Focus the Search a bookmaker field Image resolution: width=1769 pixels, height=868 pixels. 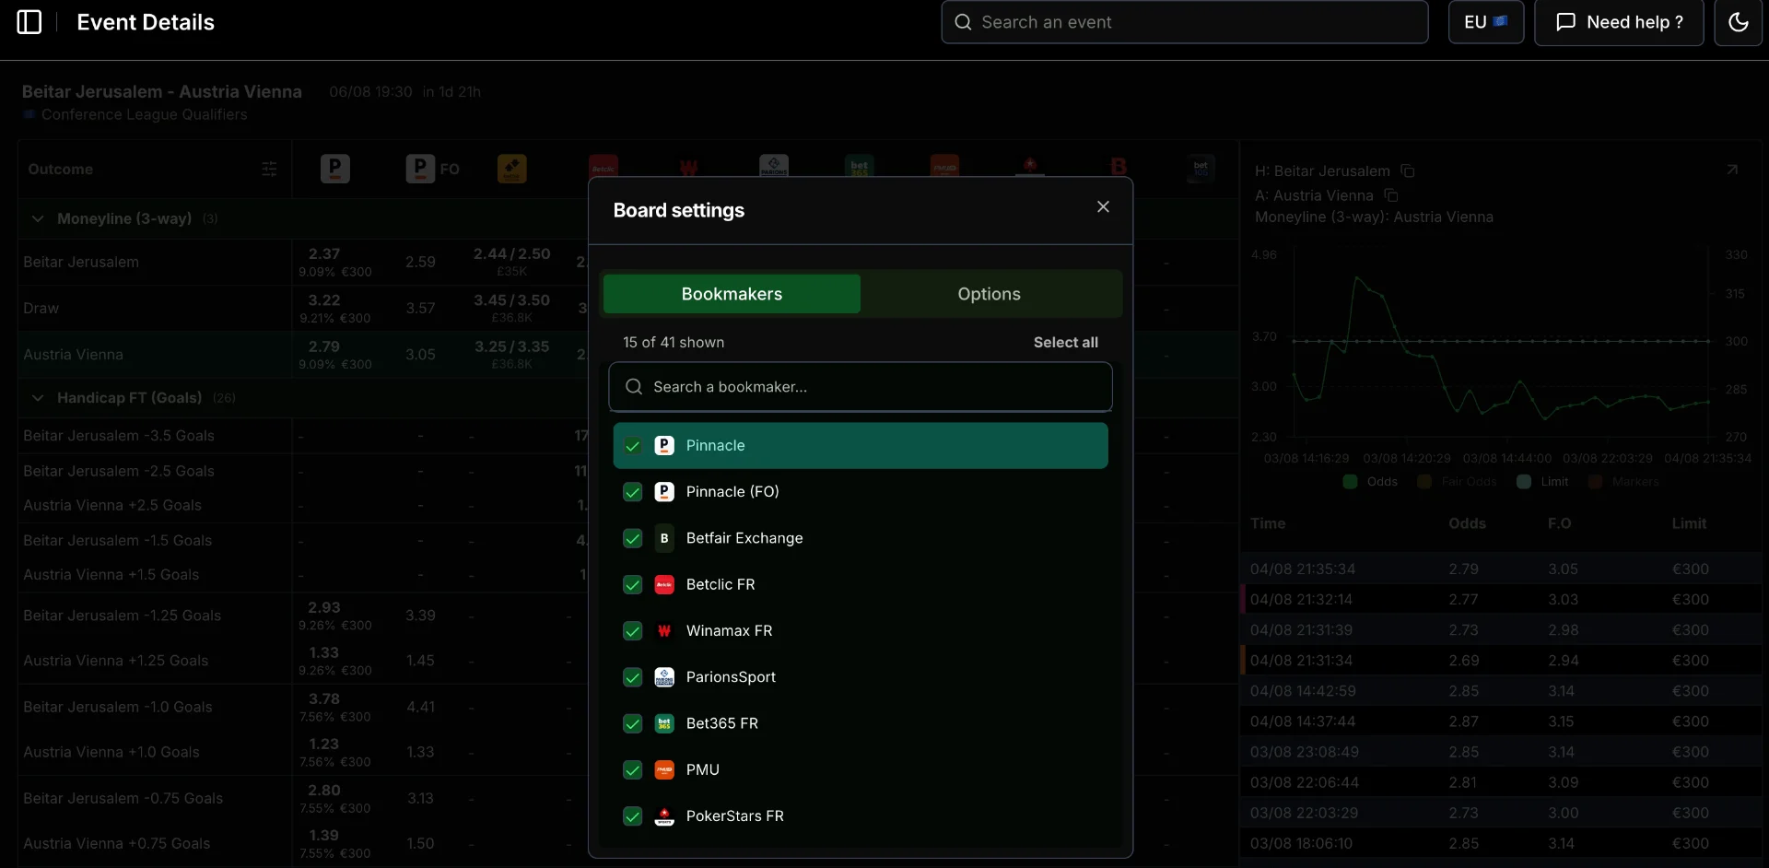coord(861,387)
